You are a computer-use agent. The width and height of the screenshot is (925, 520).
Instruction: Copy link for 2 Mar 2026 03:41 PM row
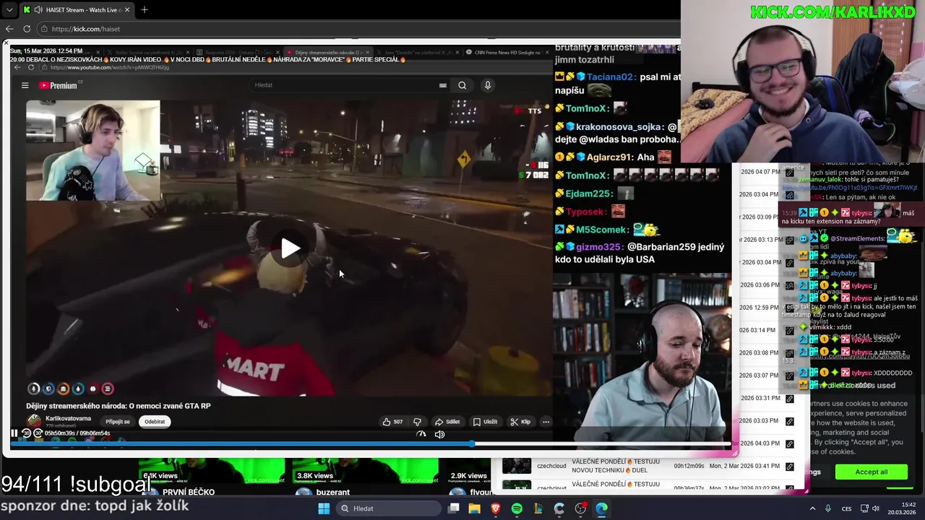[790, 467]
